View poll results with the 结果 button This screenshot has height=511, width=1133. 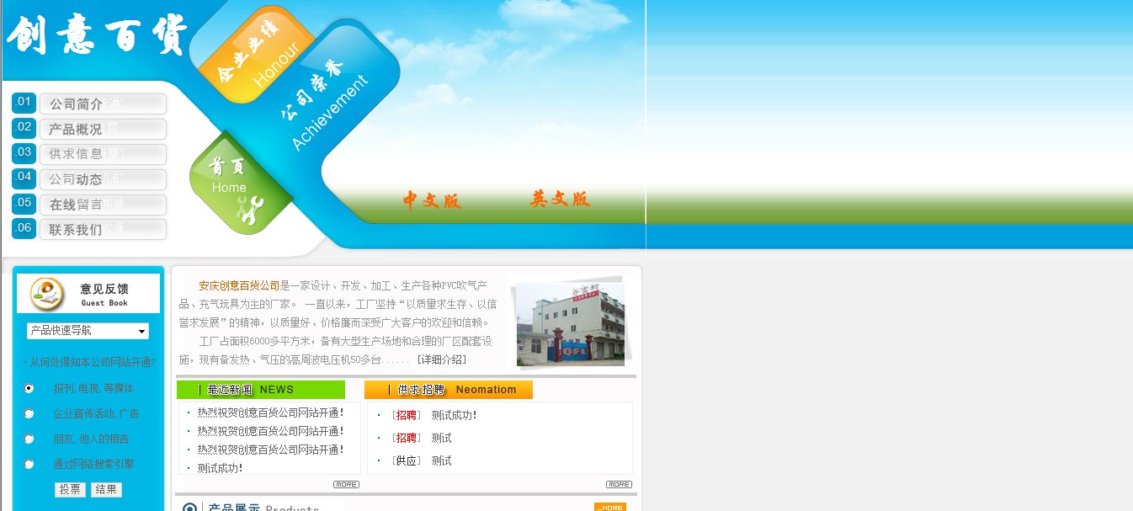[x=106, y=490]
